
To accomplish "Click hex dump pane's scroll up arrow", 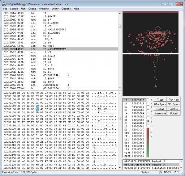I will 120,93.
